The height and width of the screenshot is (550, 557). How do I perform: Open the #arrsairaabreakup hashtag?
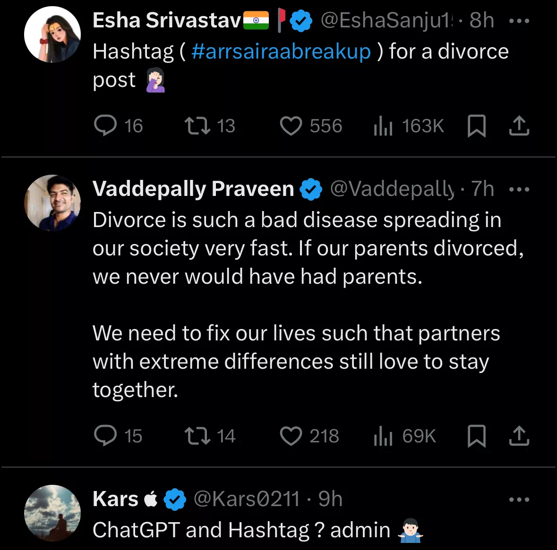tap(281, 51)
